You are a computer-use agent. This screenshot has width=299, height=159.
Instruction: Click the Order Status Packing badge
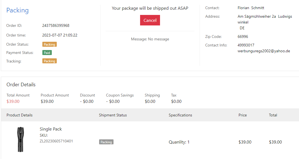49,44
